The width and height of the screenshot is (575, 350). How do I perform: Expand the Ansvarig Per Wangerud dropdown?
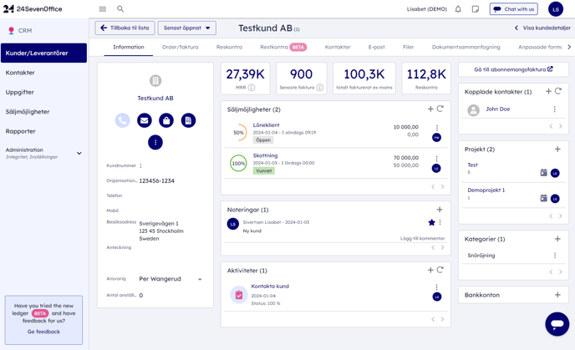click(x=200, y=279)
